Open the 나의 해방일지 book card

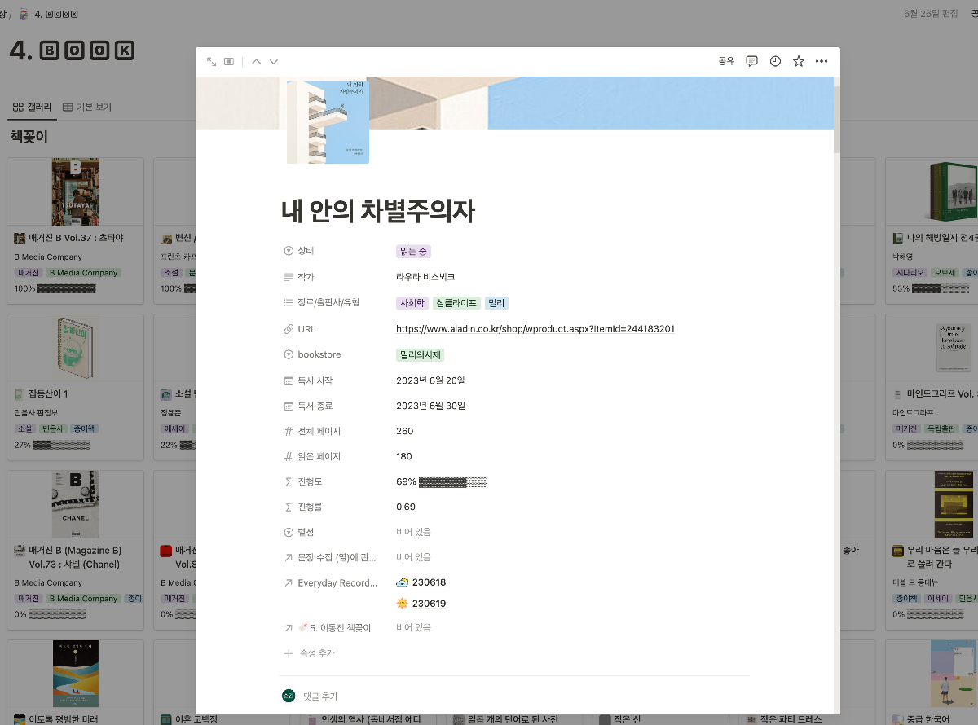(x=932, y=231)
